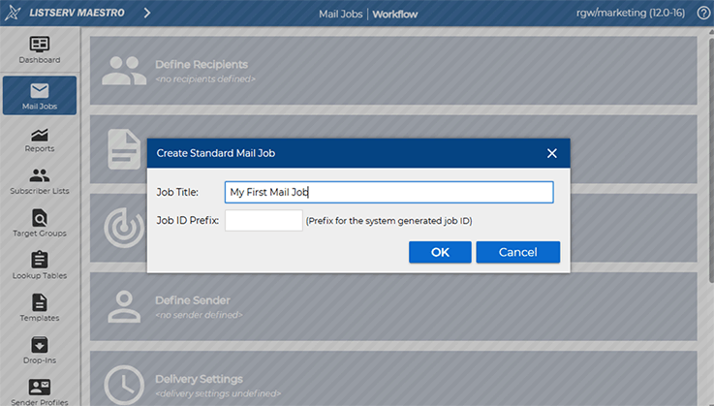The image size is (714, 406).
Task: Open the Reports chart icon
Action: pos(40,134)
